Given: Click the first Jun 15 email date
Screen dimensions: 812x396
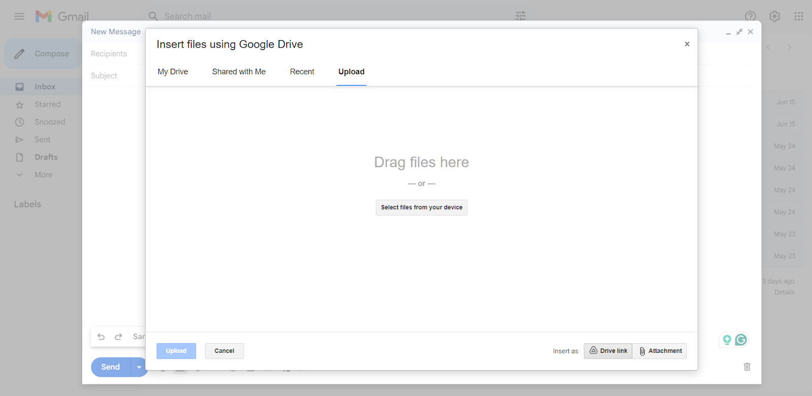Looking at the screenshot, I should [786, 102].
